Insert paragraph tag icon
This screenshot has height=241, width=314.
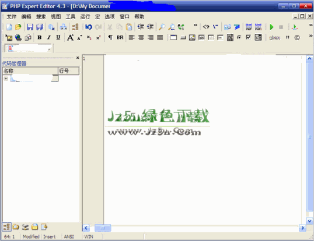110,37
